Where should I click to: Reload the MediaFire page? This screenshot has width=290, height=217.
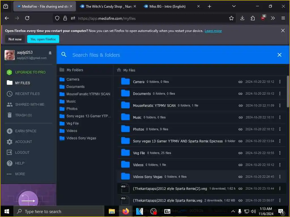[27, 18]
